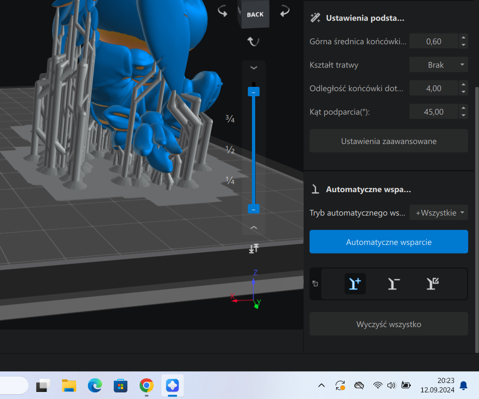Open the notifications bell
Screen dimensions: 479x399
point(463,385)
